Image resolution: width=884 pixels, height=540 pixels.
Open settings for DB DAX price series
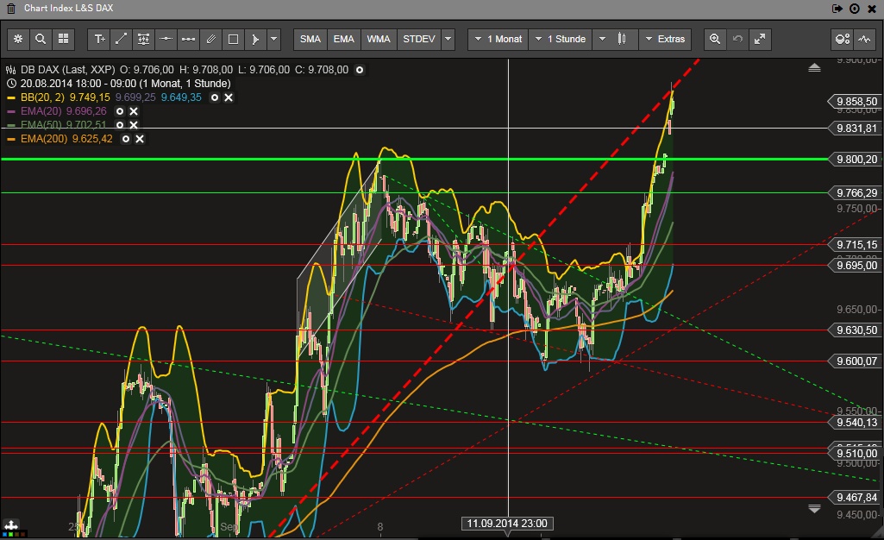click(360, 70)
